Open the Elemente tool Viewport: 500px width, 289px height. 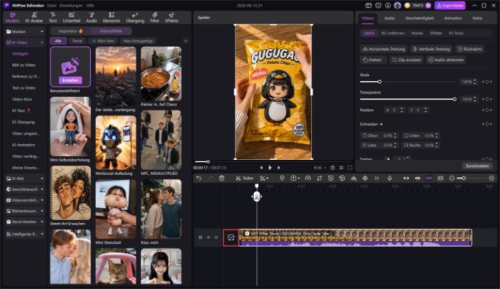[111, 17]
